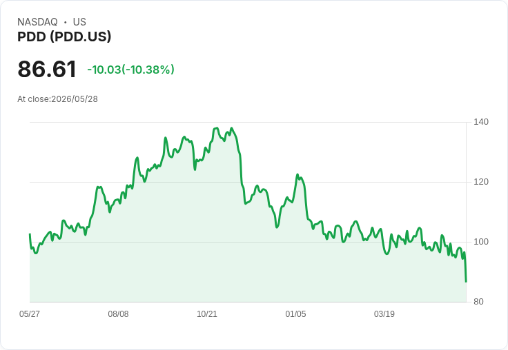Select the 03/19 date axis label
The image size is (508, 350).
[x=384, y=314]
